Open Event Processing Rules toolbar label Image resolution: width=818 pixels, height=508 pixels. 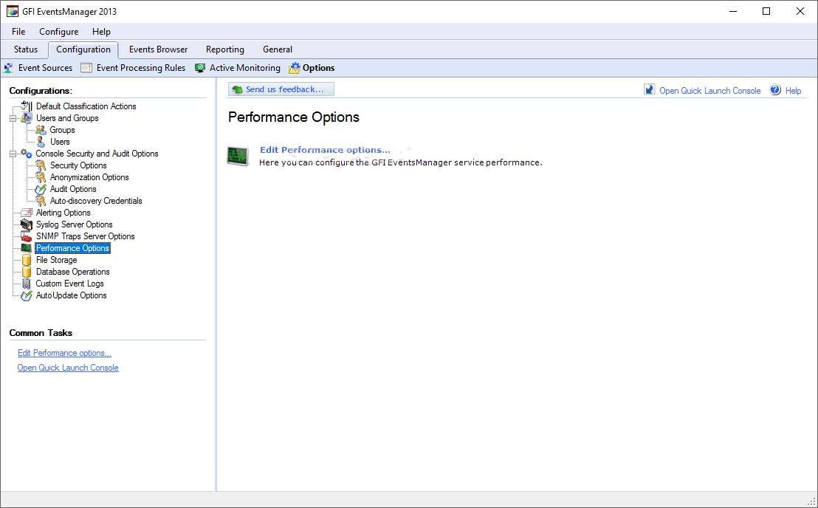pyautogui.click(x=141, y=68)
